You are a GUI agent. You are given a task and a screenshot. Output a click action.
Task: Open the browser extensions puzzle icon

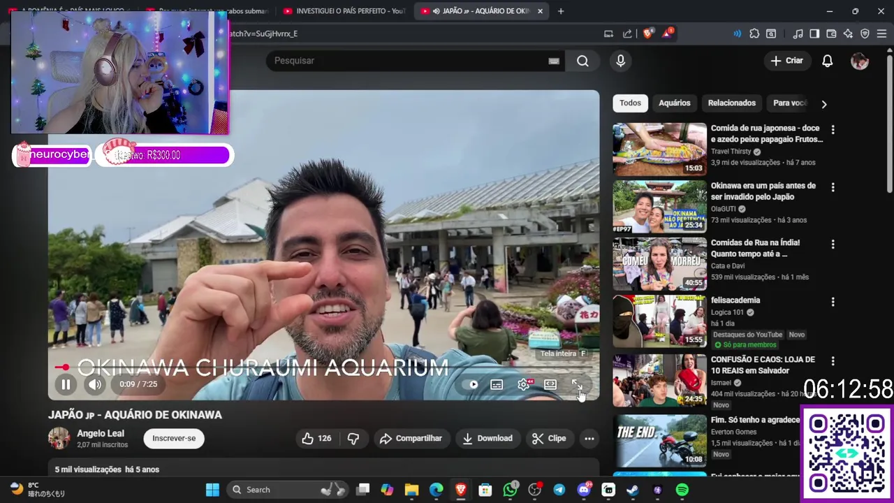(754, 34)
